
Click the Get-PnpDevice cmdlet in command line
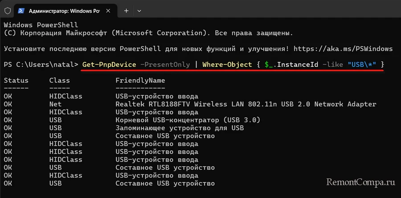(109, 65)
